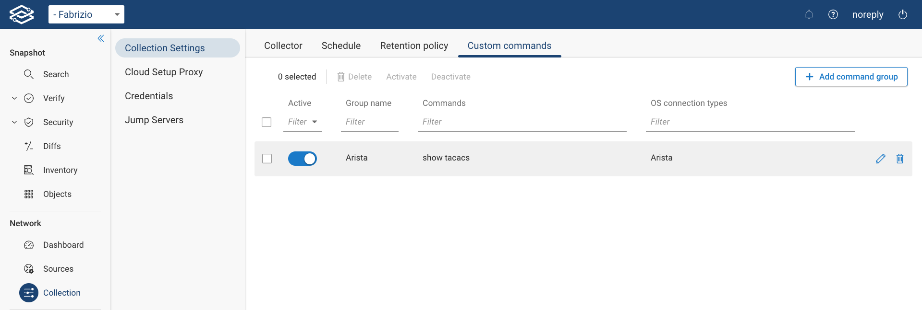Click the Verify checkmark circle icon
The width and height of the screenshot is (922, 310).
tap(29, 98)
